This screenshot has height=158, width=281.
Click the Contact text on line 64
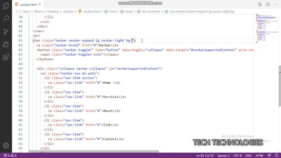pyautogui.click(x=110, y=139)
